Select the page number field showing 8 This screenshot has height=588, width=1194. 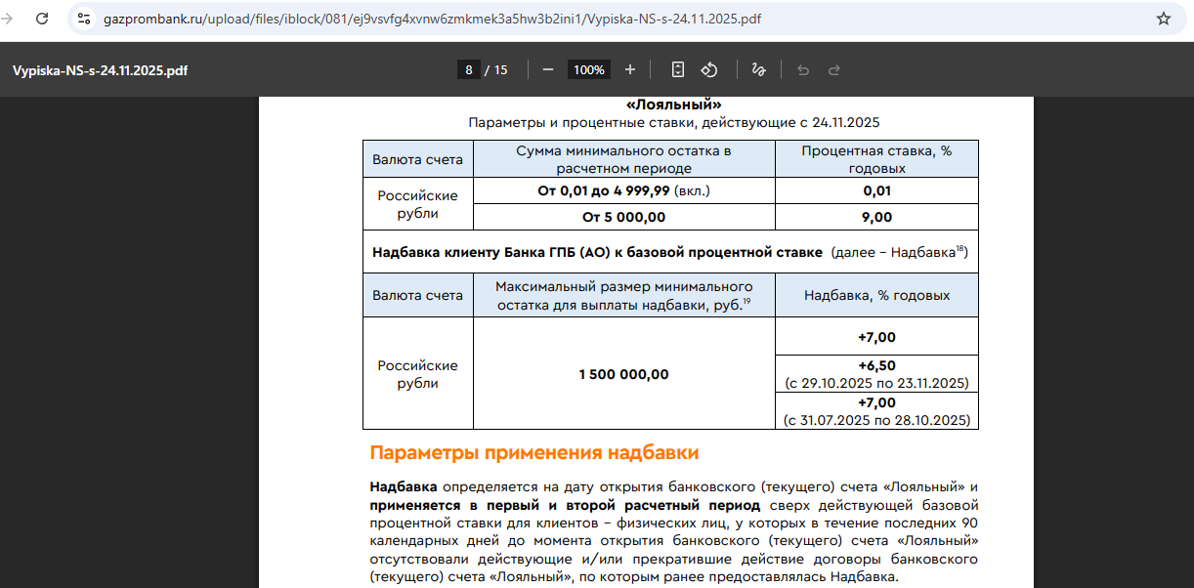click(469, 69)
